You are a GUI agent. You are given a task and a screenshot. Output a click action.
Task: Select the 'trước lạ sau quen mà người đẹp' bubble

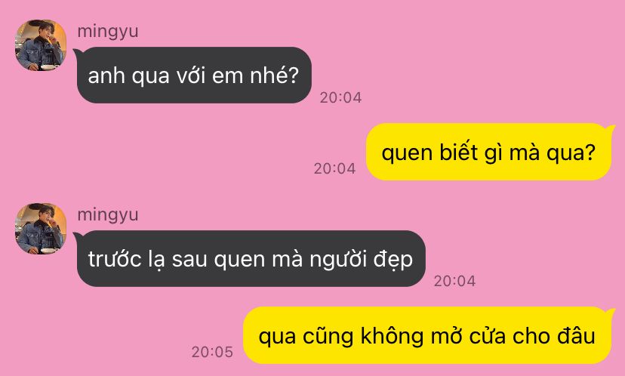(251, 259)
